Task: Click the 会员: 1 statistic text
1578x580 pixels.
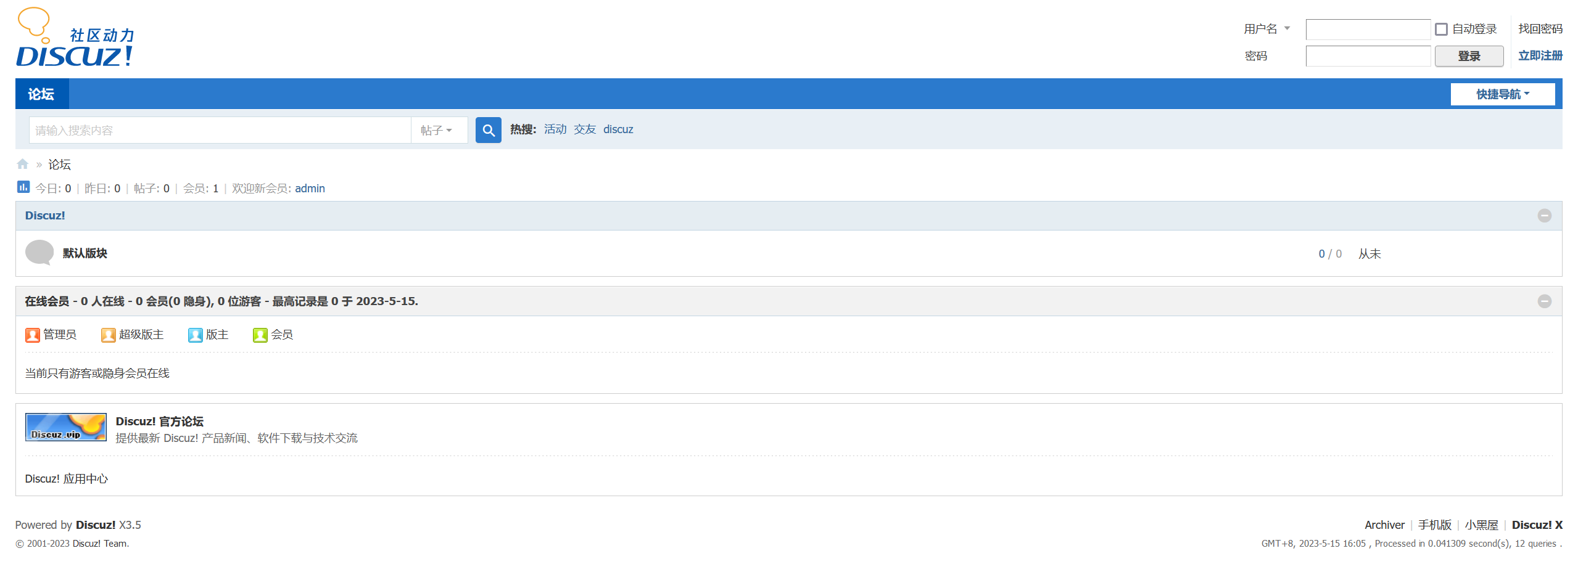Action: (200, 189)
